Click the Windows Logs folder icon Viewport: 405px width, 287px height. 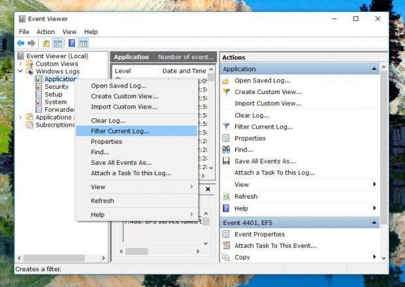point(29,71)
